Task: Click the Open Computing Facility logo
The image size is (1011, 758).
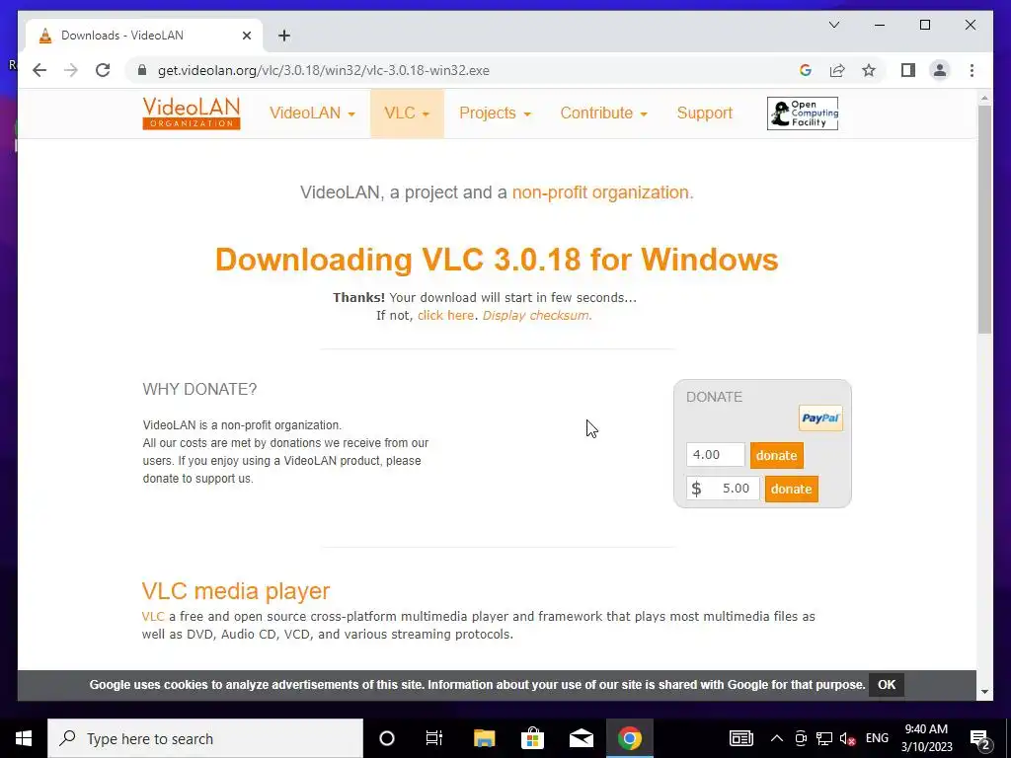Action: pos(802,114)
